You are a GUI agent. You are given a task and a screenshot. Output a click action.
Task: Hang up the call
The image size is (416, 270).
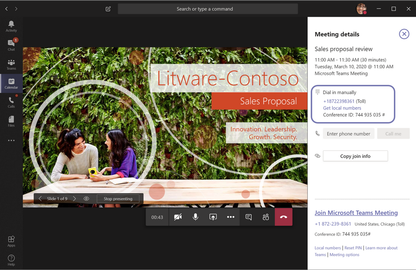click(x=284, y=217)
